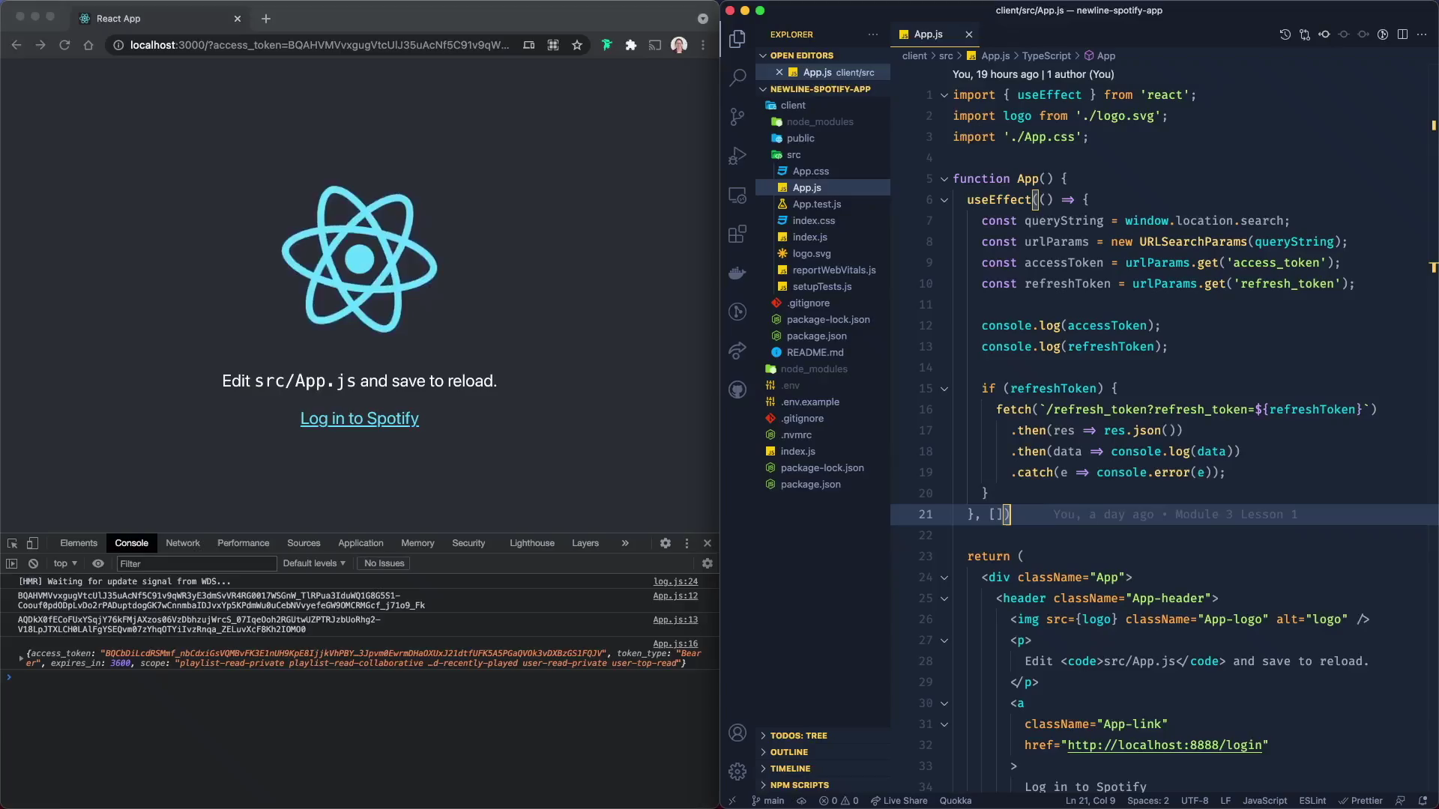Toggle the console sidebar

coord(12,563)
